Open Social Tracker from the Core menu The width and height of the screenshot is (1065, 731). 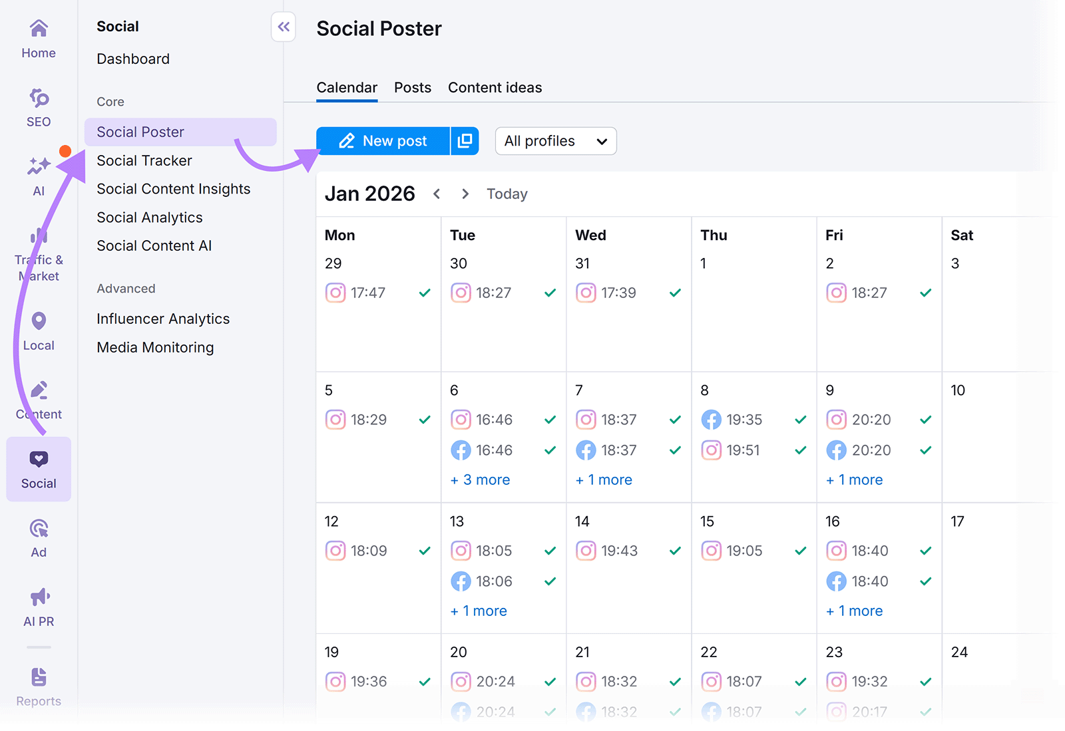pyautogui.click(x=144, y=160)
